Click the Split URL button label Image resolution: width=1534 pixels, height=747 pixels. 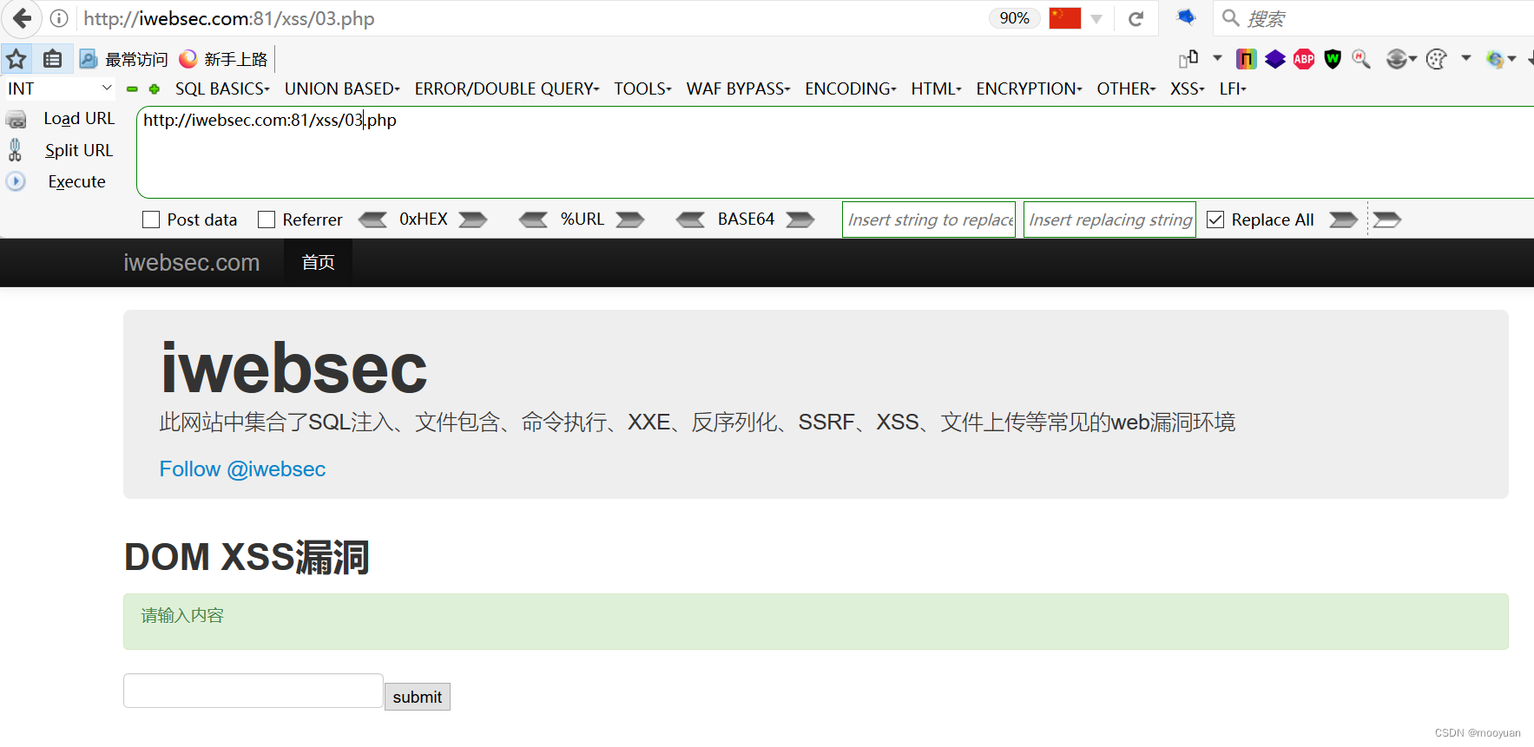79,150
